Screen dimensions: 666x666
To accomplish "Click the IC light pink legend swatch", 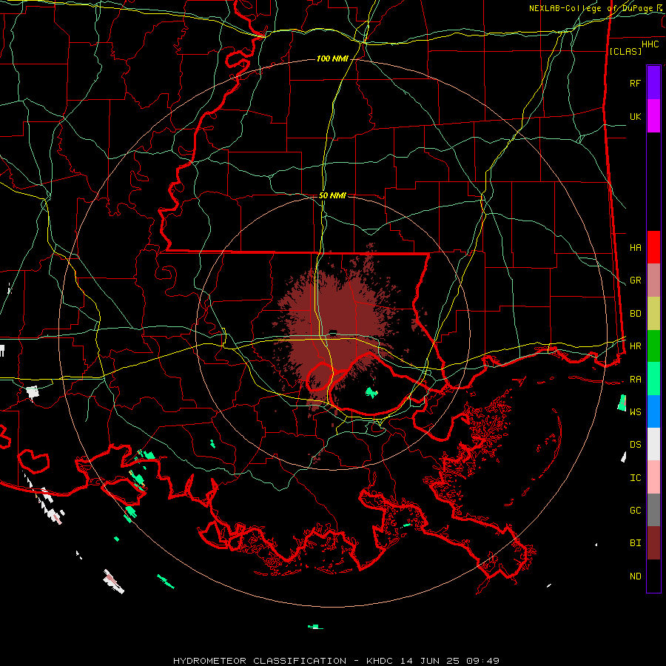I will [x=653, y=477].
